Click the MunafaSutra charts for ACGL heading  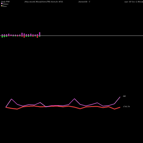pos(44,2)
